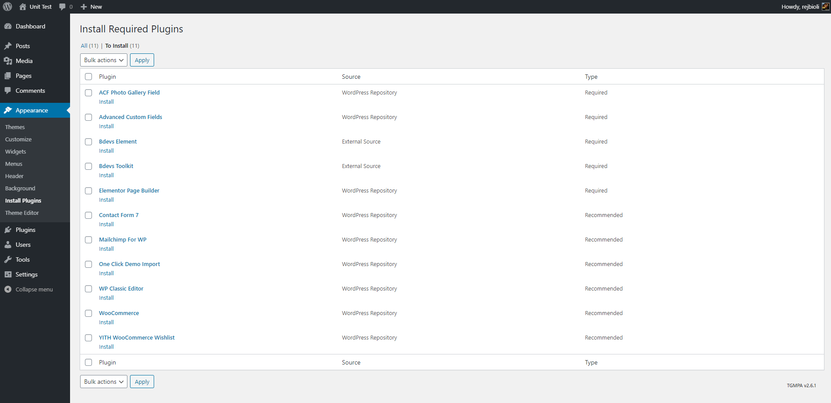Click the Posts pushpin icon
The width and height of the screenshot is (831, 403).
pos(8,46)
